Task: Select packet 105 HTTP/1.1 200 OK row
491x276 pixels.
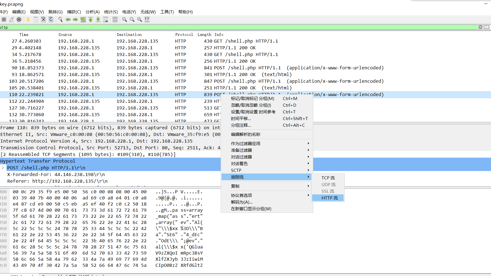Action: pyautogui.click(x=245, y=88)
